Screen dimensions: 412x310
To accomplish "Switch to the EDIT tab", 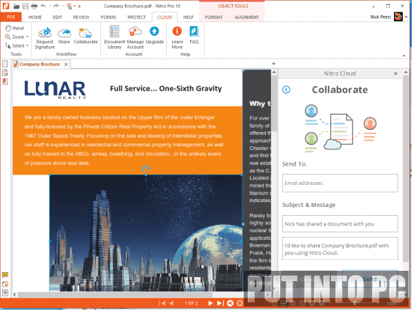I will [57, 17].
